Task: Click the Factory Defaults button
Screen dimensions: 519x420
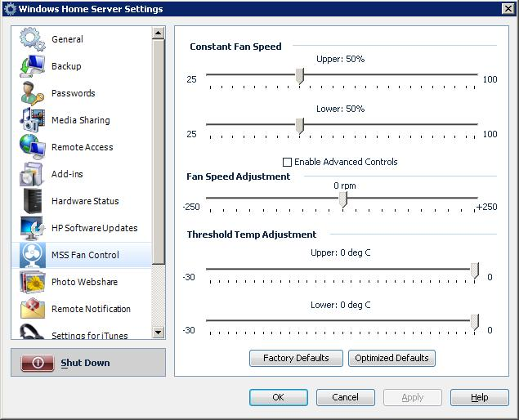Action: pyautogui.click(x=296, y=358)
